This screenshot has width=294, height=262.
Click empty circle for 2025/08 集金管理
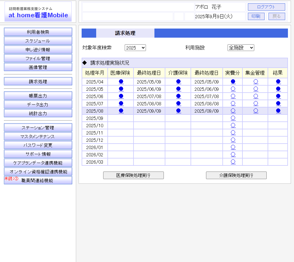(256, 111)
